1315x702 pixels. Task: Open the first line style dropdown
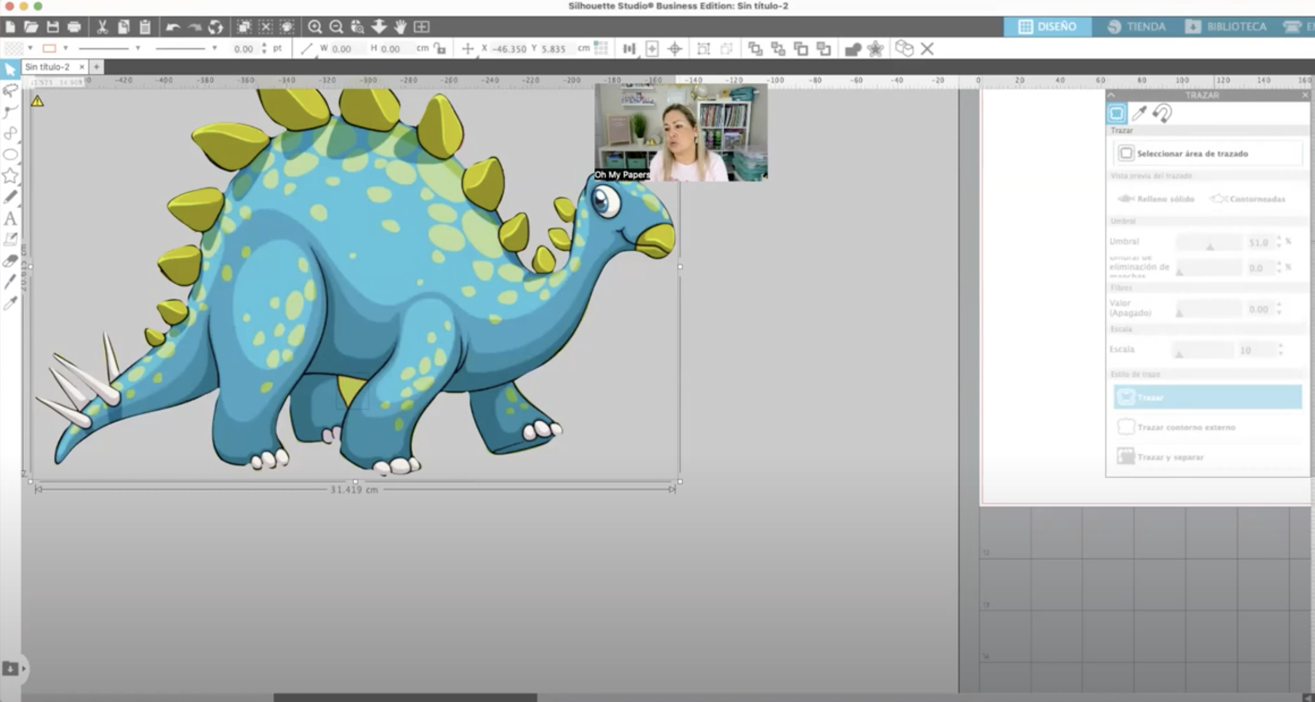pos(138,48)
